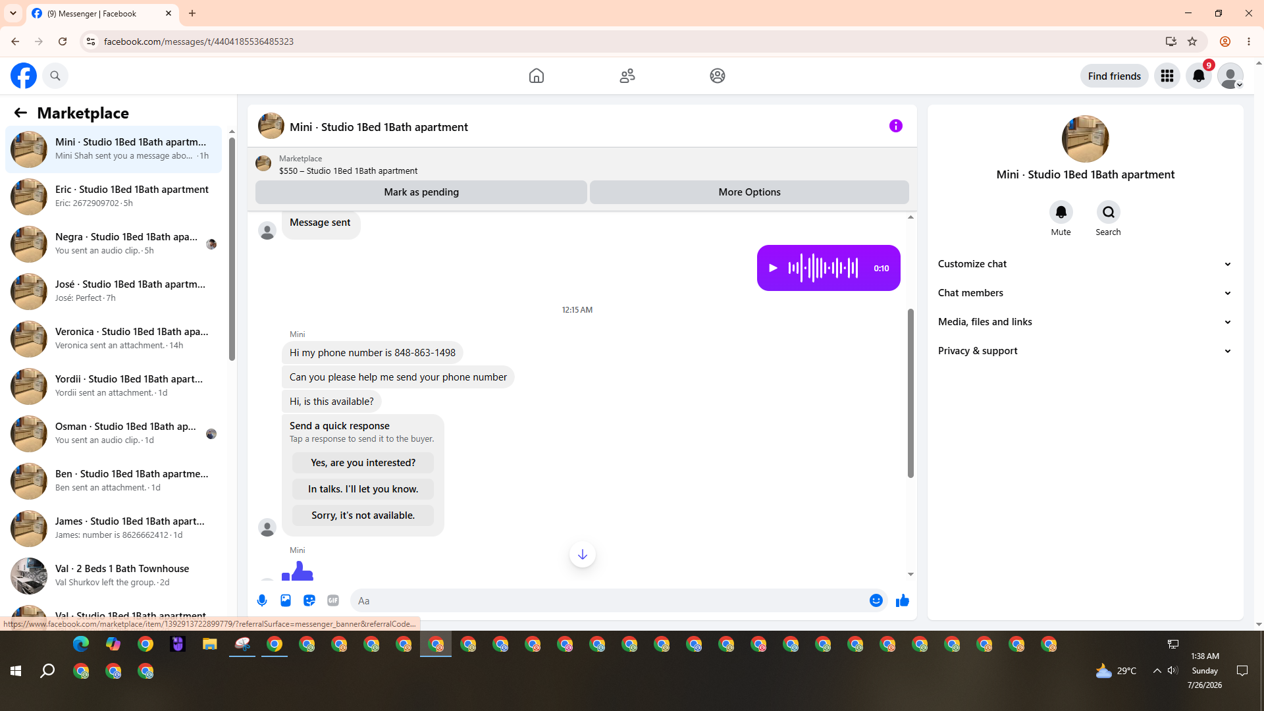The image size is (1264, 711).
Task: Click the Find friends button
Action: click(x=1114, y=76)
